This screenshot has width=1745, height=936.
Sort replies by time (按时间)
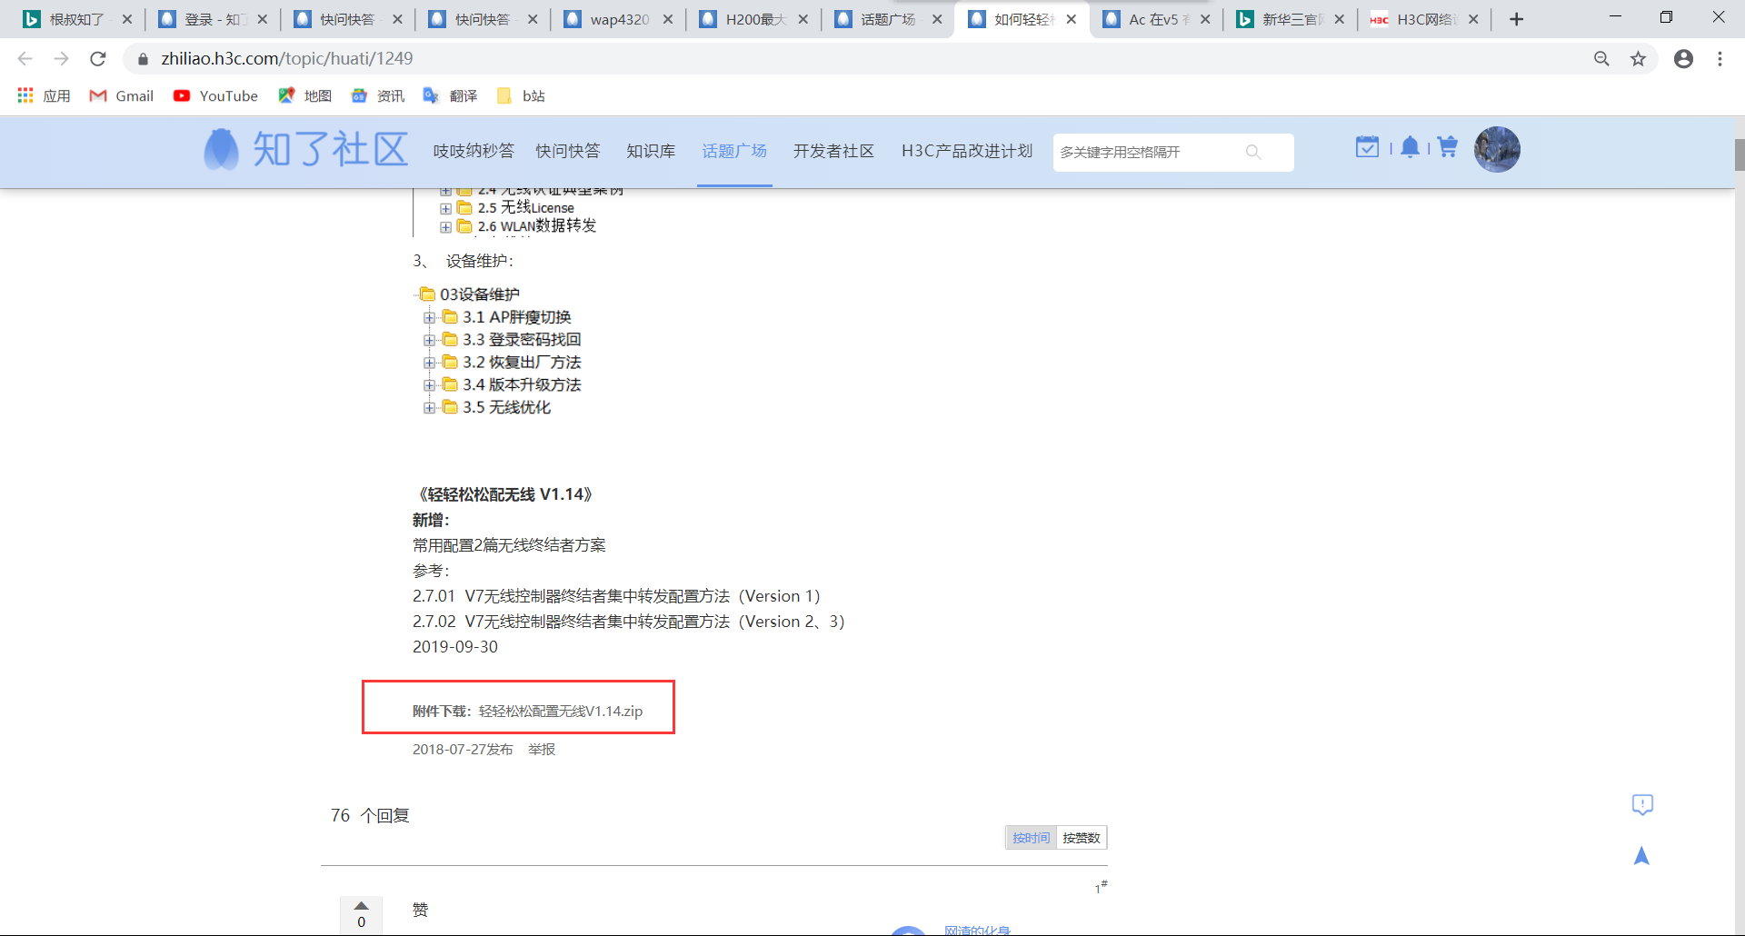point(1032,838)
